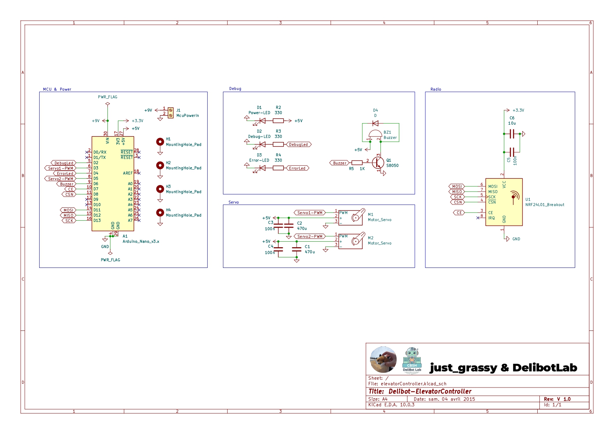Click the 'Servo' section title
Screen dimensions: 614x434
tap(233, 202)
